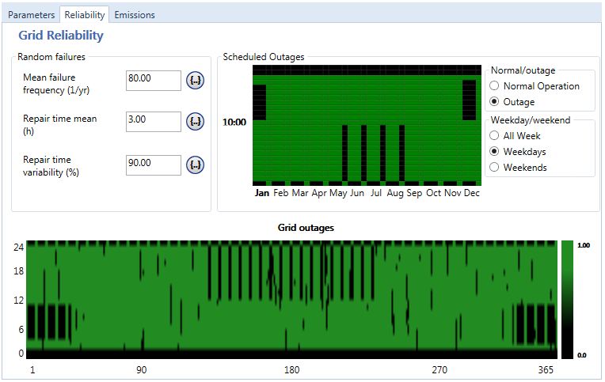The height and width of the screenshot is (382, 605).
Task: Click Mean failure frequency input field
Action: click(x=153, y=80)
